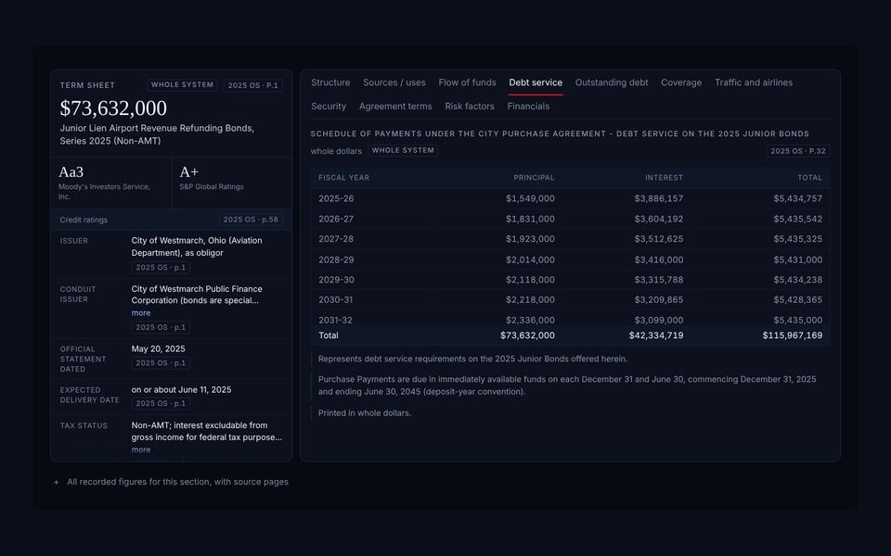The width and height of the screenshot is (891, 556).
Task: Expand tax status with more link
Action: [141, 450]
